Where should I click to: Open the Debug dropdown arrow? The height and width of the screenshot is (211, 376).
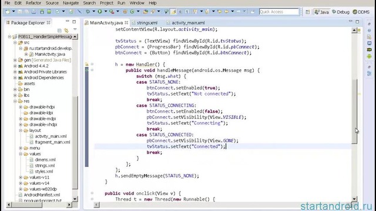[x=94, y=12]
